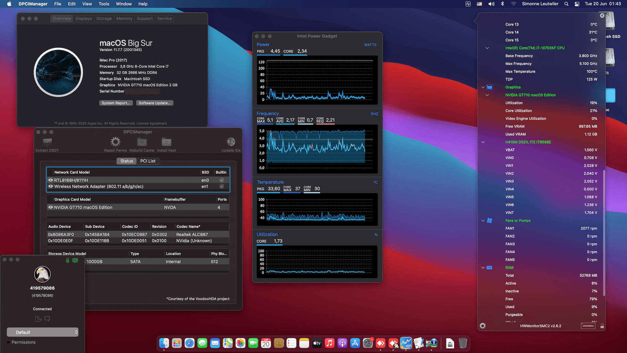Switch to the Displays tab in About This Mac
This screenshot has height=353, width=627.
tap(84, 19)
